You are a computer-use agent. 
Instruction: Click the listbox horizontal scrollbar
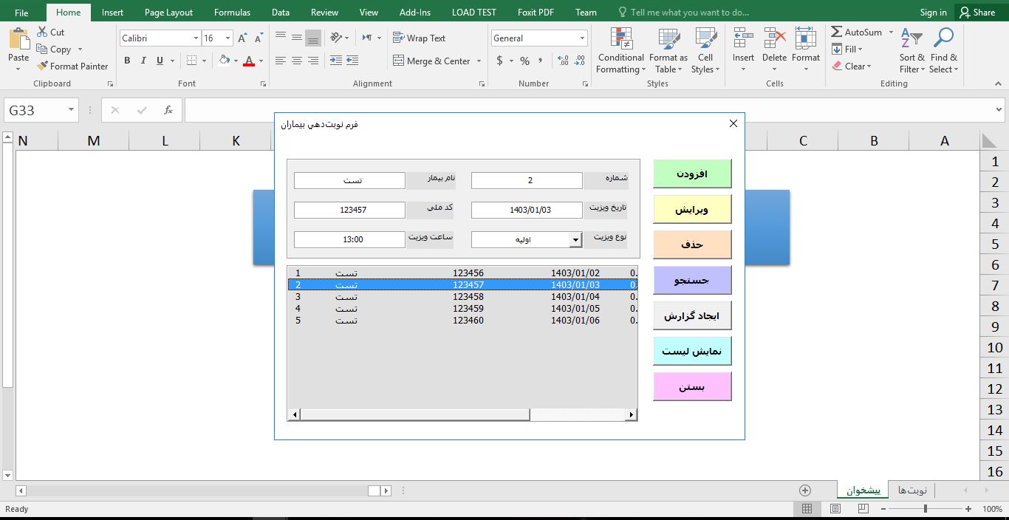tap(462, 415)
